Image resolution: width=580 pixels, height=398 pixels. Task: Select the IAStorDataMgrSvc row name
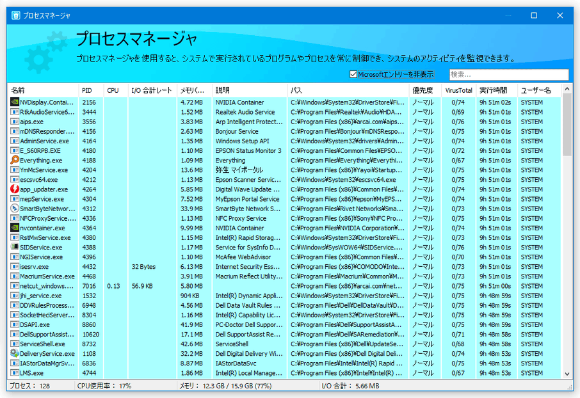[47, 363]
